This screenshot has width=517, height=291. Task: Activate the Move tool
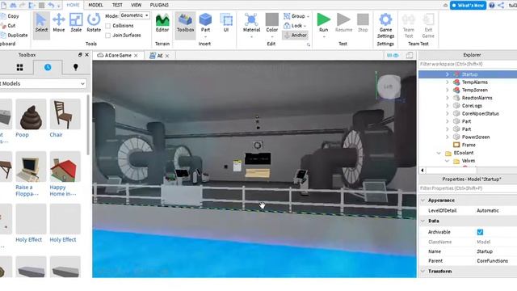(x=59, y=23)
